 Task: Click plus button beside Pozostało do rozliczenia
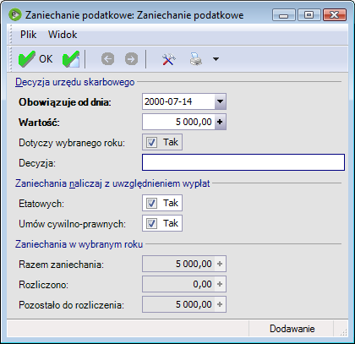point(220,304)
